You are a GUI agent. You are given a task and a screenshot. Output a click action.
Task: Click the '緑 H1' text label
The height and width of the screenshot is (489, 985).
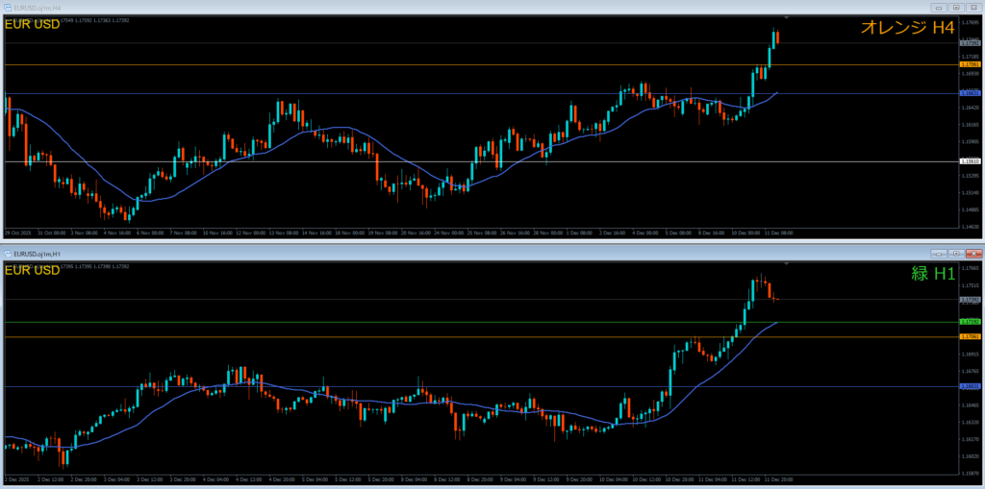tap(932, 273)
